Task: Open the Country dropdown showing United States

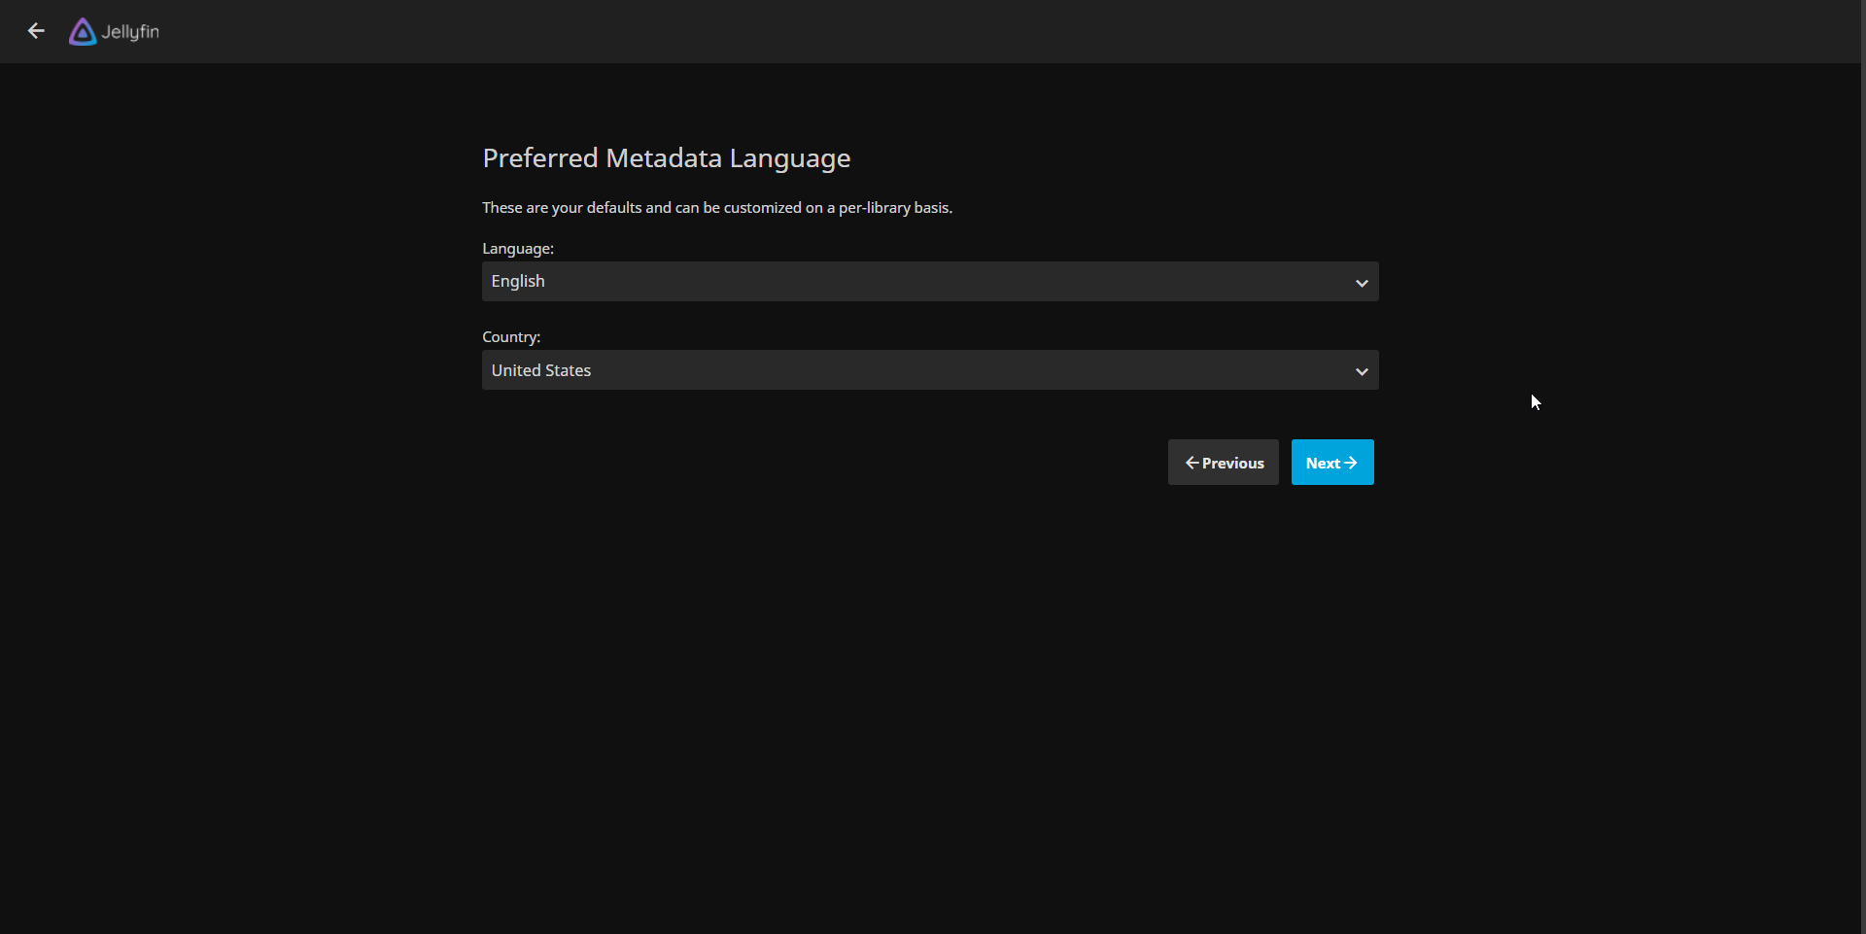Action: [930, 370]
